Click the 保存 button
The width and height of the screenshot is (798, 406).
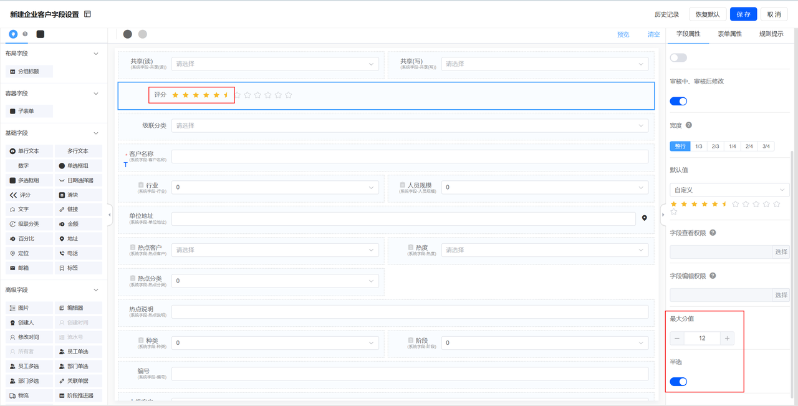pyautogui.click(x=743, y=14)
